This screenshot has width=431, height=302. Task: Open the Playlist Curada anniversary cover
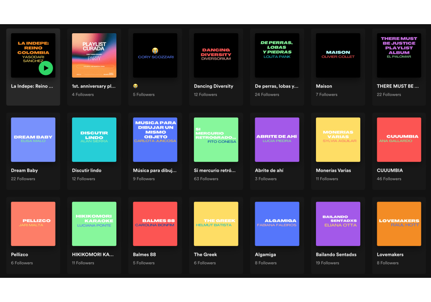[x=94, y=55]
